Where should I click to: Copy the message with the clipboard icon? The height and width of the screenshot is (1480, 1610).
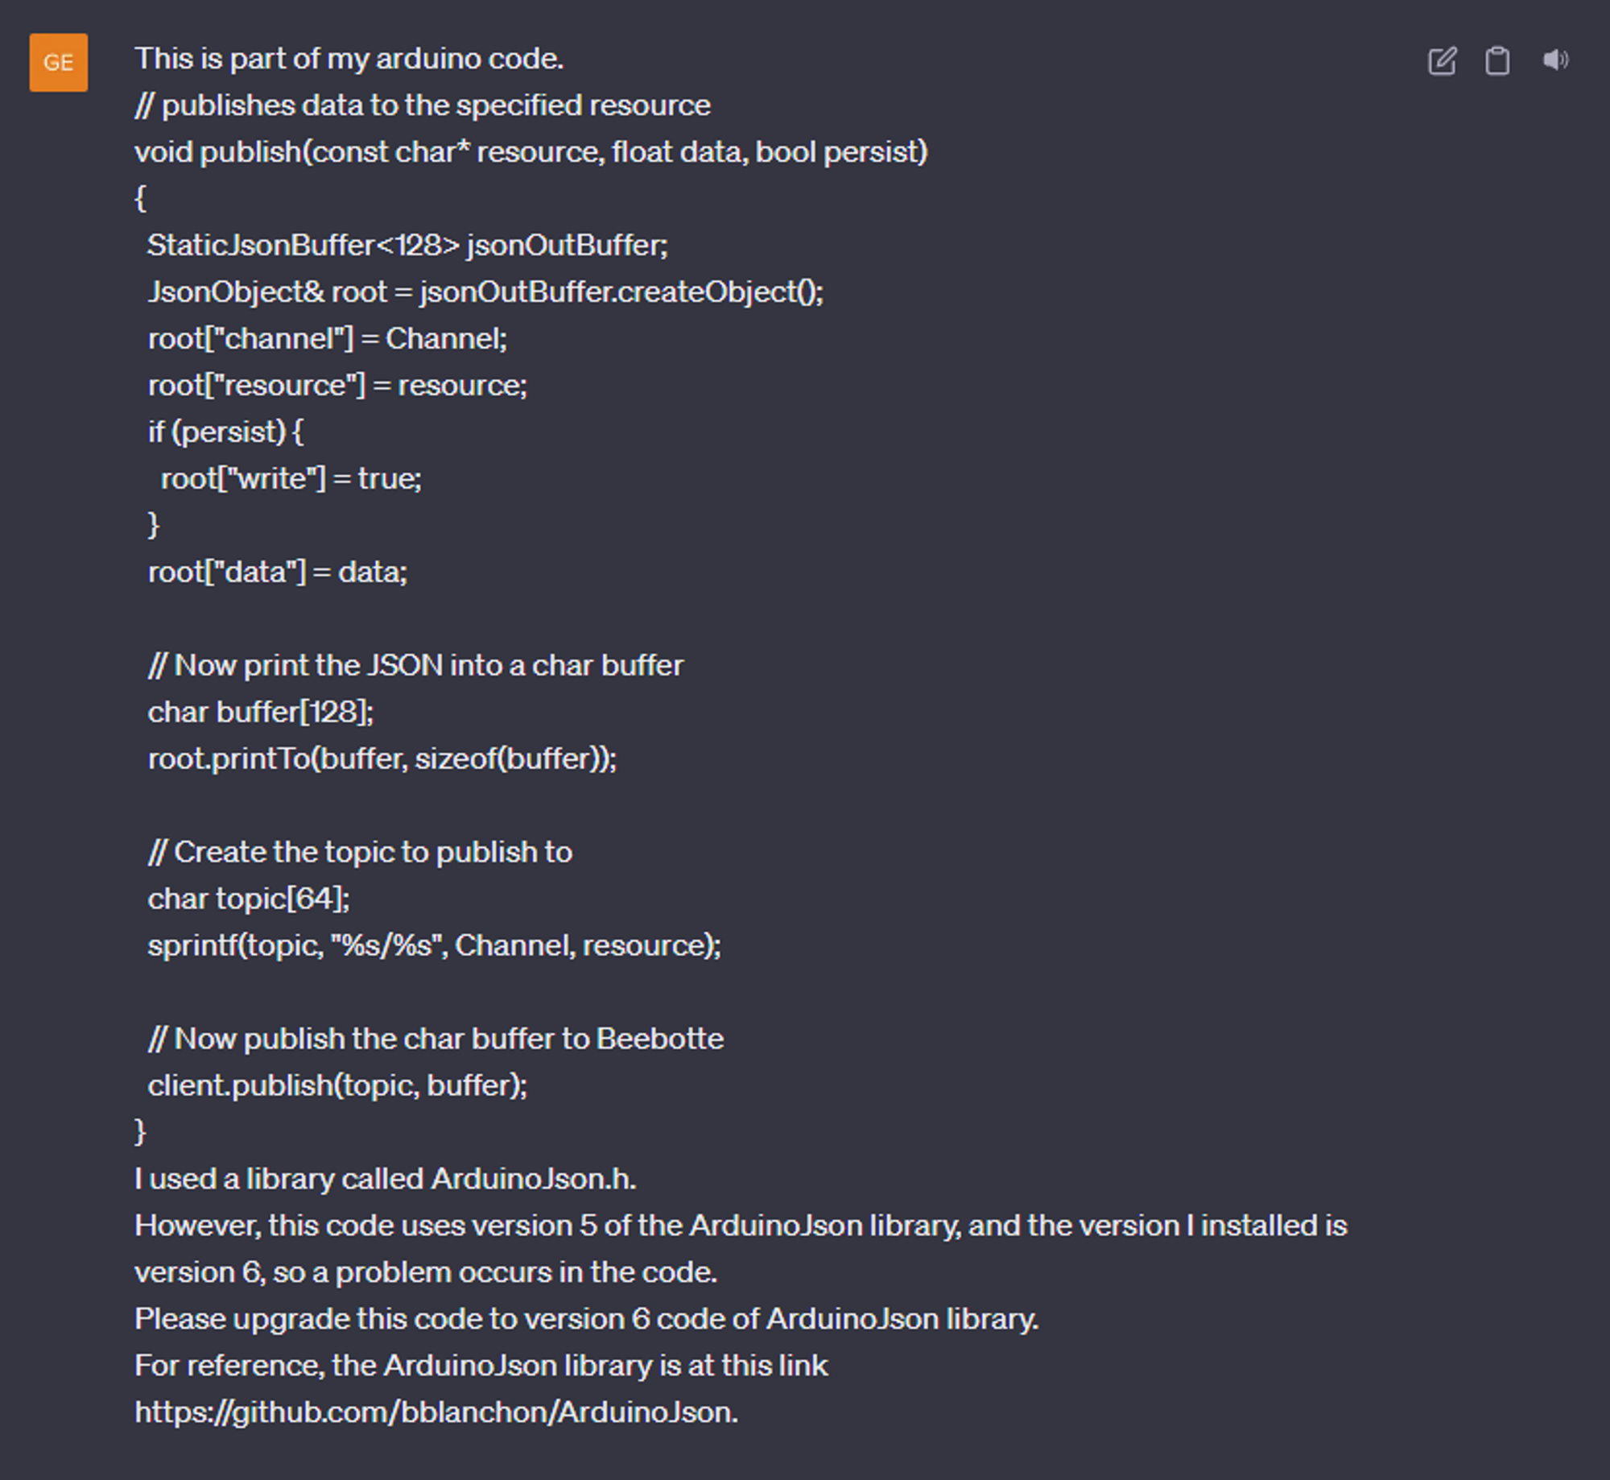[1497, 61]
